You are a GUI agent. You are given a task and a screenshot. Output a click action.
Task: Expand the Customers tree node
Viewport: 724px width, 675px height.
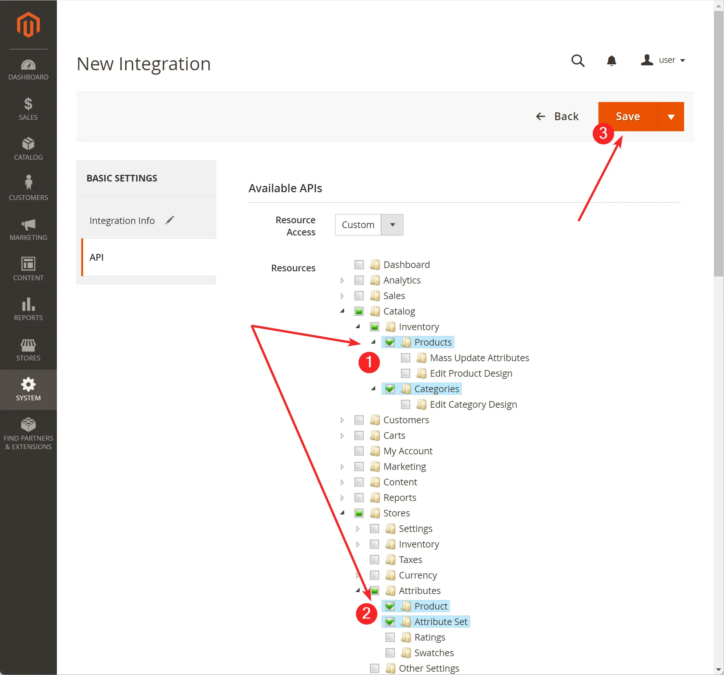tap(342, 420)
